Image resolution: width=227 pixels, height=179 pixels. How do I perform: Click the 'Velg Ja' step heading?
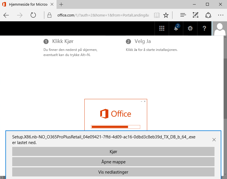pyautogui.click(x=143, y=41)
